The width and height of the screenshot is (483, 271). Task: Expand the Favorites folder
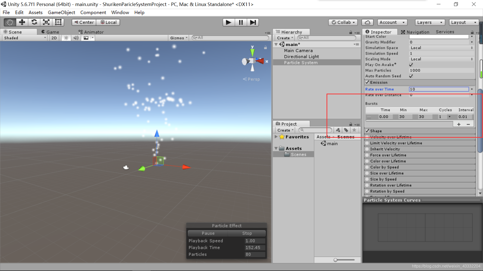pyautogui.click(x=276, y=137)
